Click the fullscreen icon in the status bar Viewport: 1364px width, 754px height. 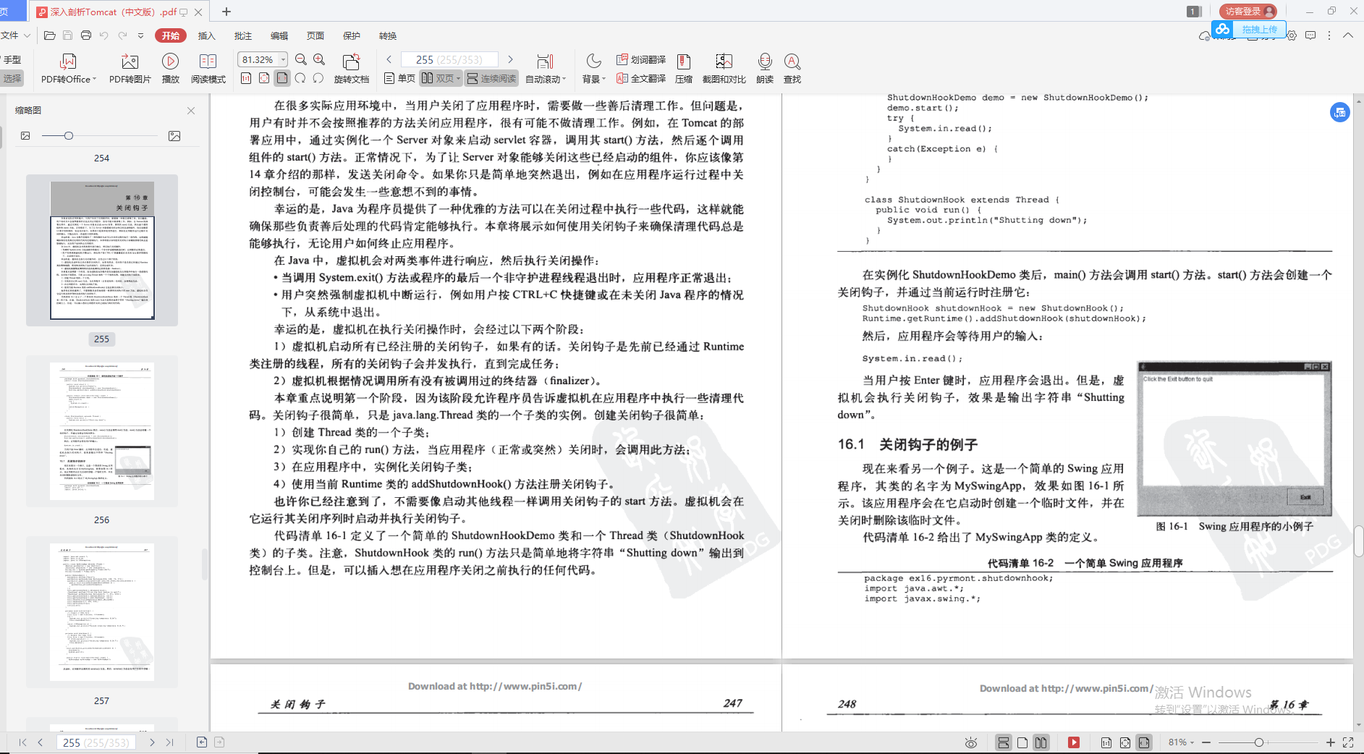[1348, 742]
